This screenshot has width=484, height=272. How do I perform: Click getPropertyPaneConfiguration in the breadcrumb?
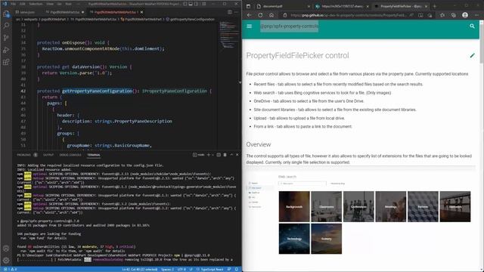click(192, 19)
